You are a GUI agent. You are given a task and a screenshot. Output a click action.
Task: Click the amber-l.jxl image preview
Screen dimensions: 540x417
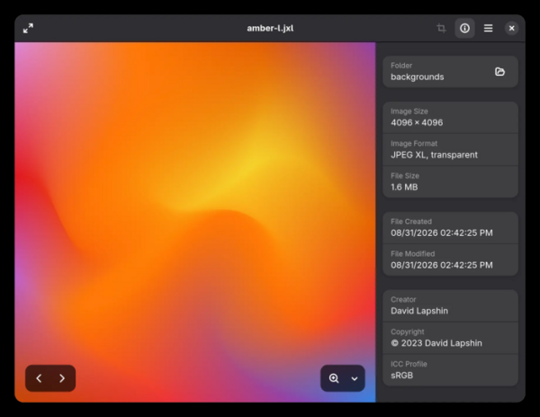pyautogui.click(x=195, y=222)
